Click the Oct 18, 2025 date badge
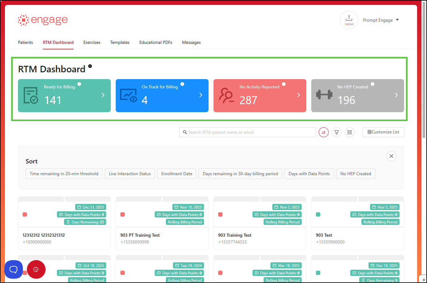The width and height of the screenshot is (427, 283). 91,265
